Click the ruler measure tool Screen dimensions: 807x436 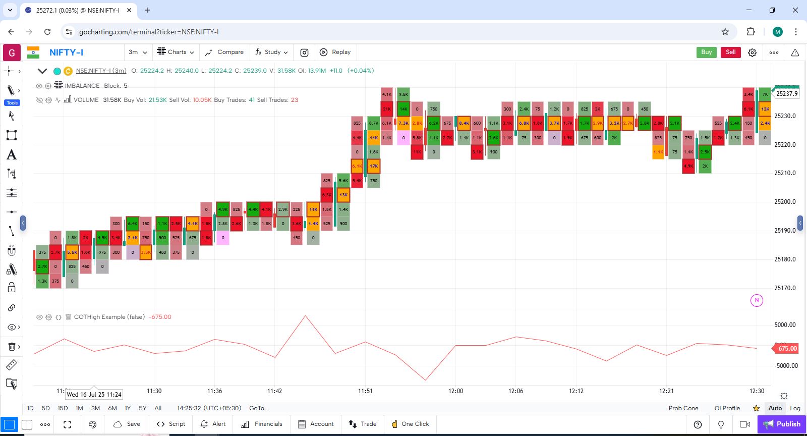tap(11, 365)
